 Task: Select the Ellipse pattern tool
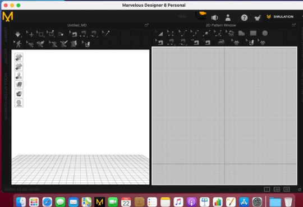265,34
